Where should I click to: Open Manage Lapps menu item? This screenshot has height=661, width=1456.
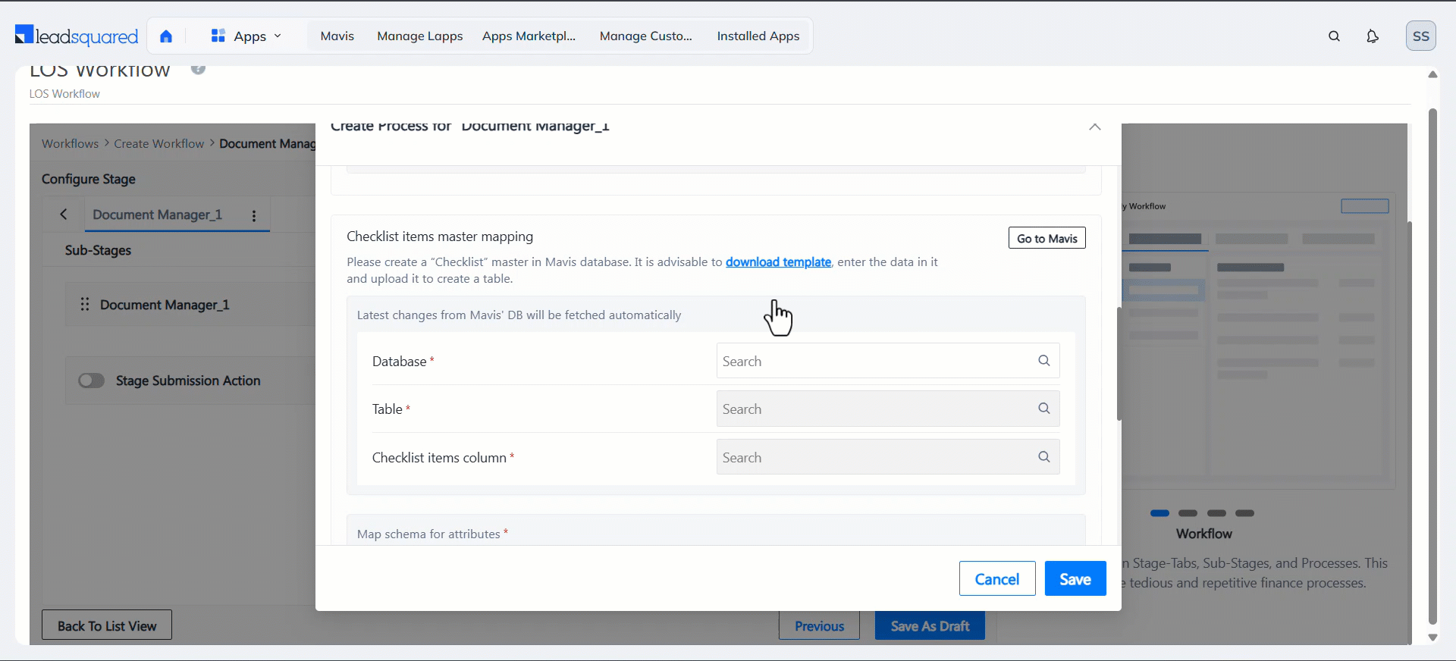click(x=419, y=36)
